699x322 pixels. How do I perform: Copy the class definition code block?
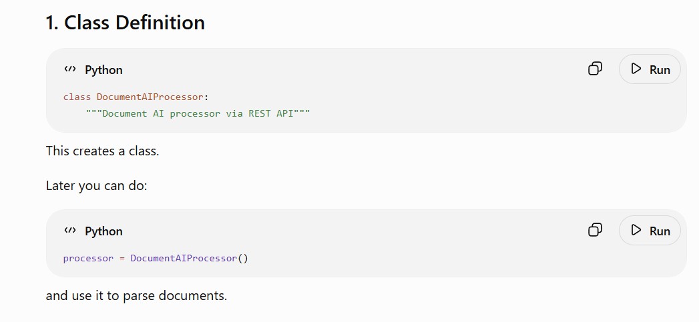click(x=595, y=69)
